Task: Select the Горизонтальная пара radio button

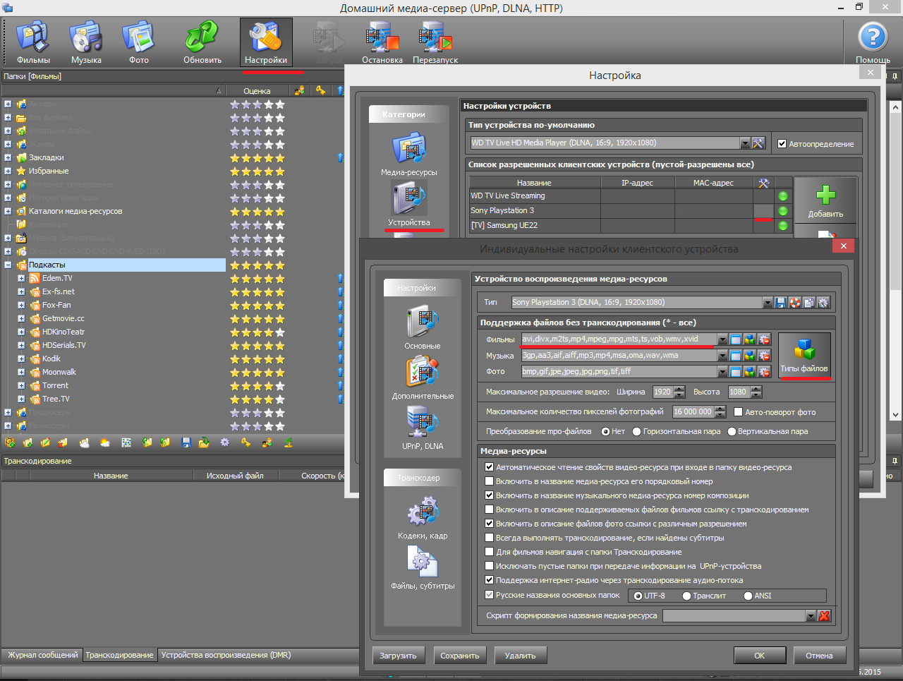Action: (x=637, y=432)
